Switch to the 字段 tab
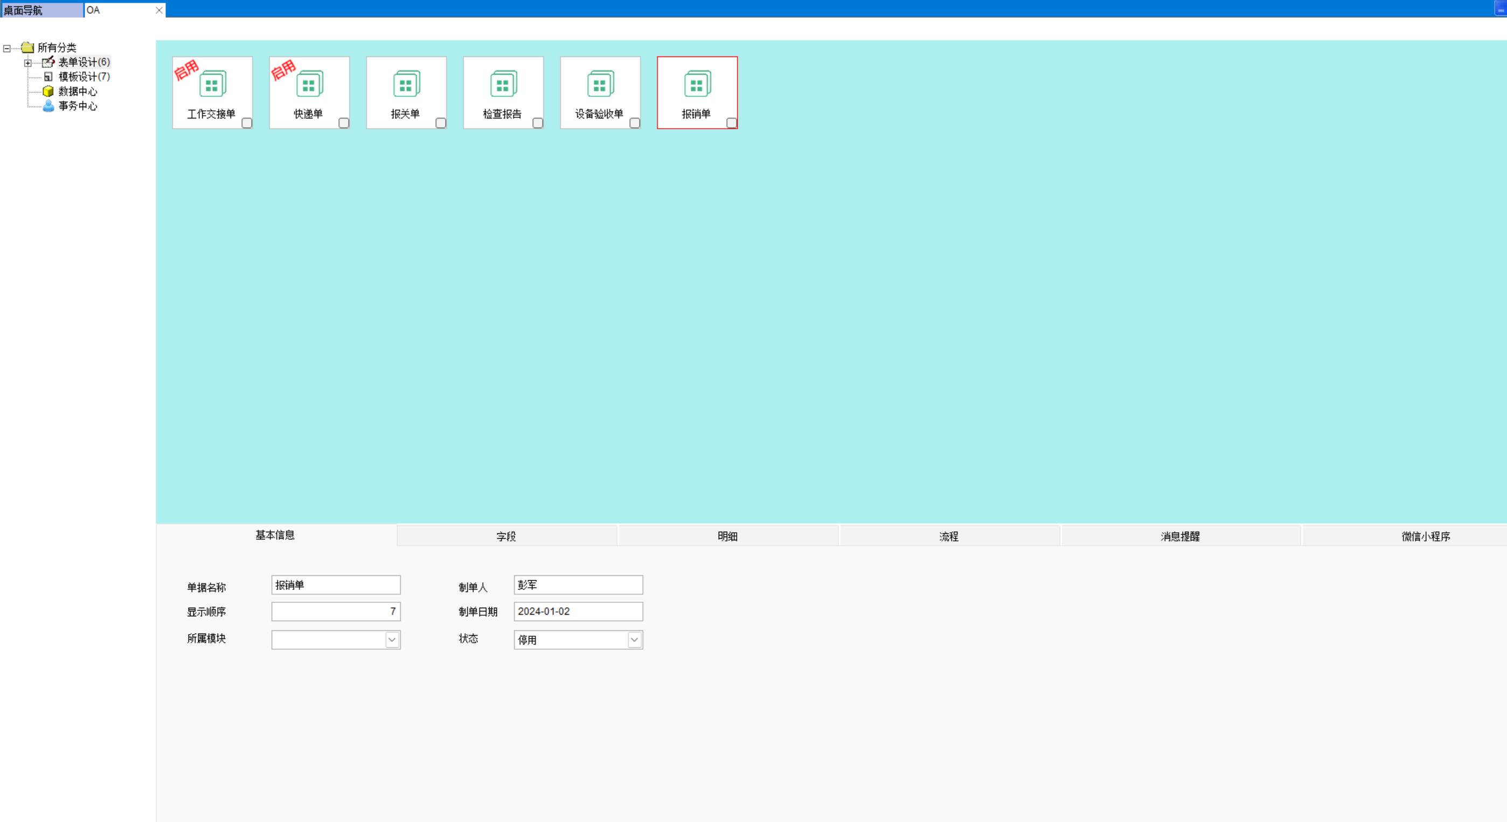1507x822 pixels. click(506, 536)
